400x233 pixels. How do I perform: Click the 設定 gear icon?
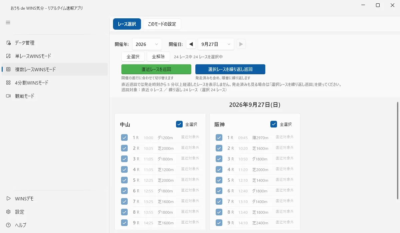click(8, 212)
